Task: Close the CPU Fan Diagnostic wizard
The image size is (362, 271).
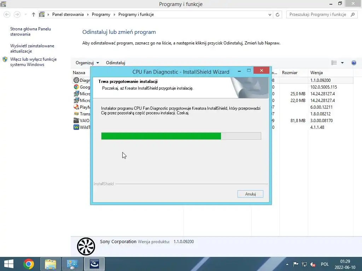Action: (x=261, y=70)
